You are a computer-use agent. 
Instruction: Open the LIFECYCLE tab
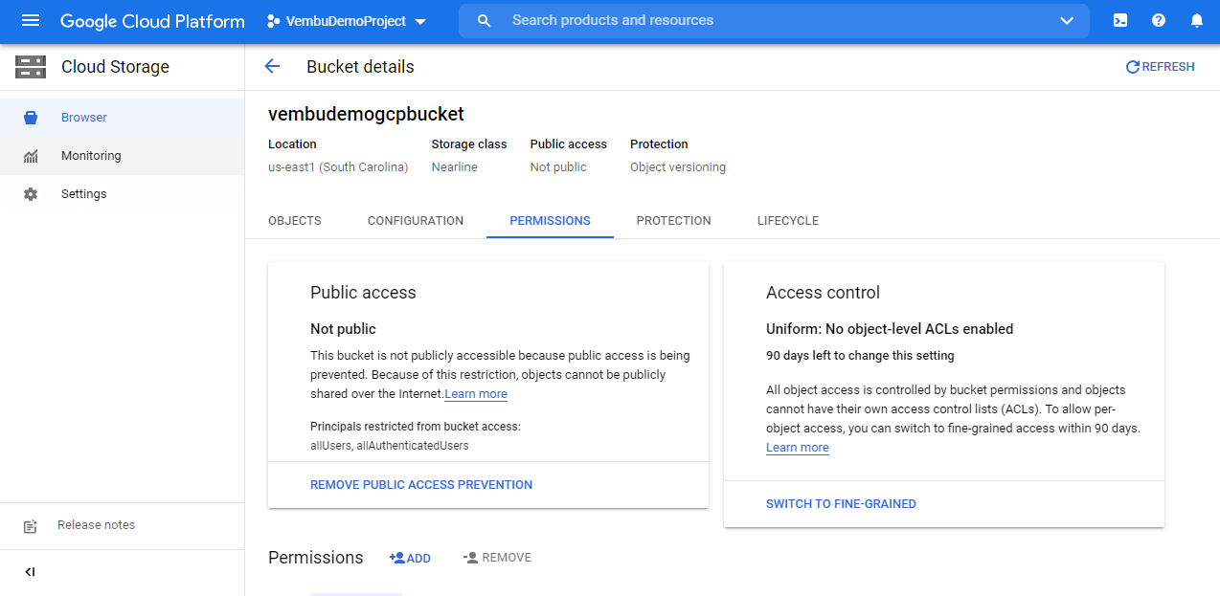coord(788,221)
